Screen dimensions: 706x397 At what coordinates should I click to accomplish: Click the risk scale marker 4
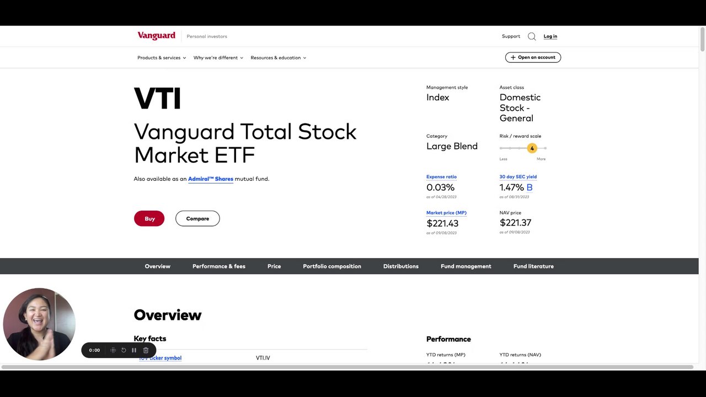(x=532, y=148)
